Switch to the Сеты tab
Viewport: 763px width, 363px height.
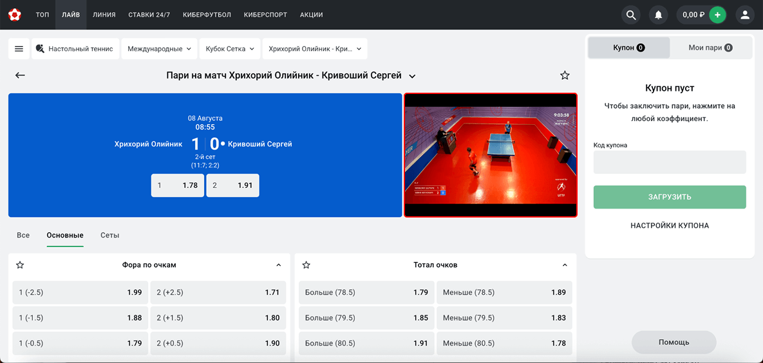pos(109,236)
